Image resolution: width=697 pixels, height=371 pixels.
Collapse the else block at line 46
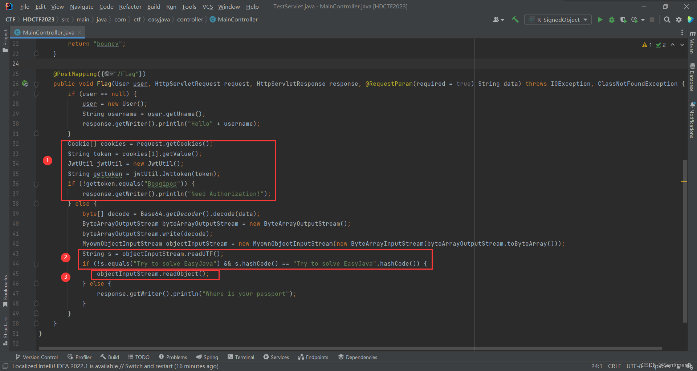[36, 284]
